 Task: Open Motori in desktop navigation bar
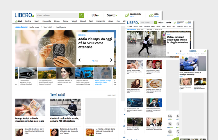83,21
